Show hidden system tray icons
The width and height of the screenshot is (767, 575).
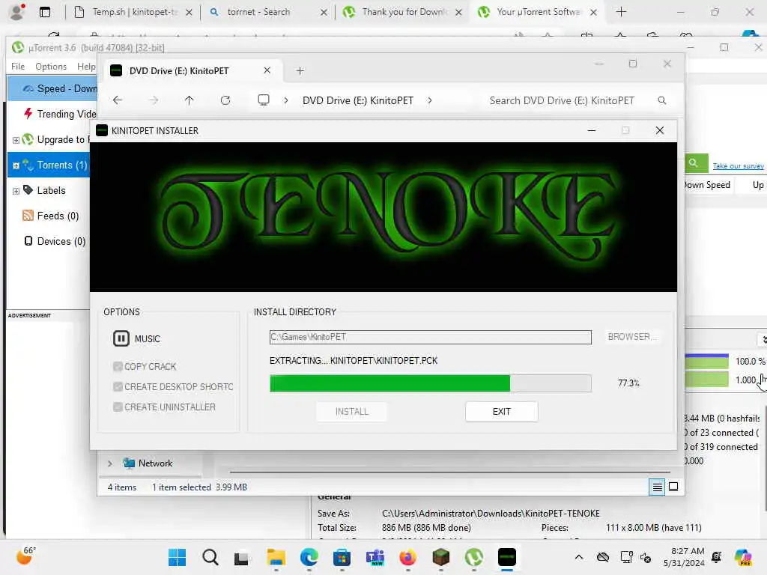[579, 557]
